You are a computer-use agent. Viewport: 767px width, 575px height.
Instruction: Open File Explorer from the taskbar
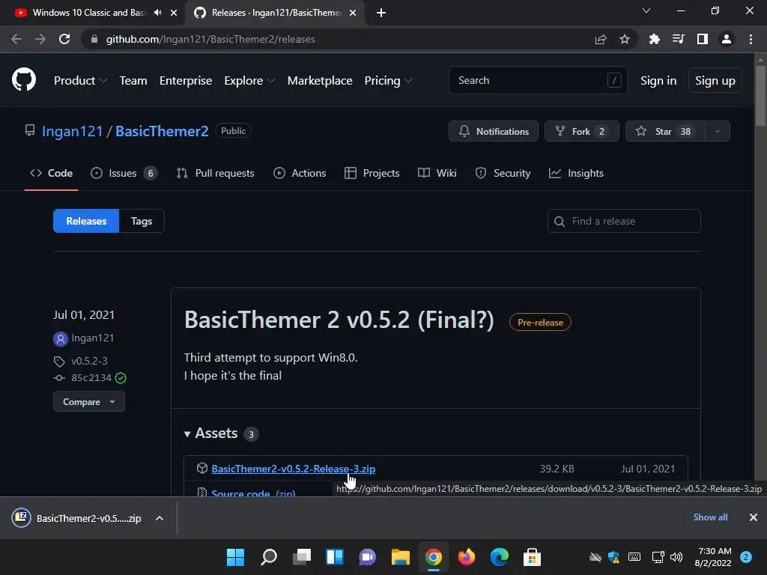click(x=401, y=557)
